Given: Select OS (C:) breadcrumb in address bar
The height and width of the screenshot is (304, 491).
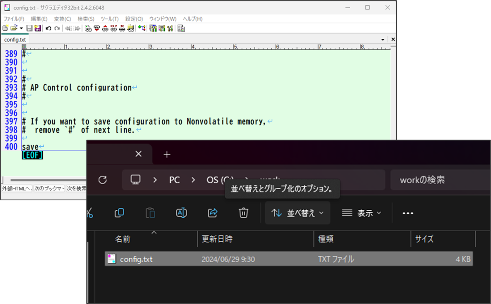Looking at the screenshot, I should [220, 180].
